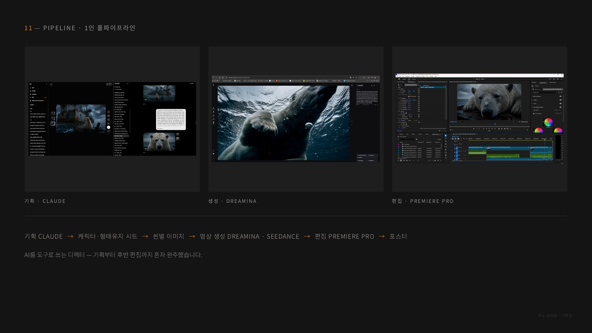Image resolution: width=592 pixels, height=333 pixels.
Task: Open the Import tab in Premiere
Action: click(404, 79)
